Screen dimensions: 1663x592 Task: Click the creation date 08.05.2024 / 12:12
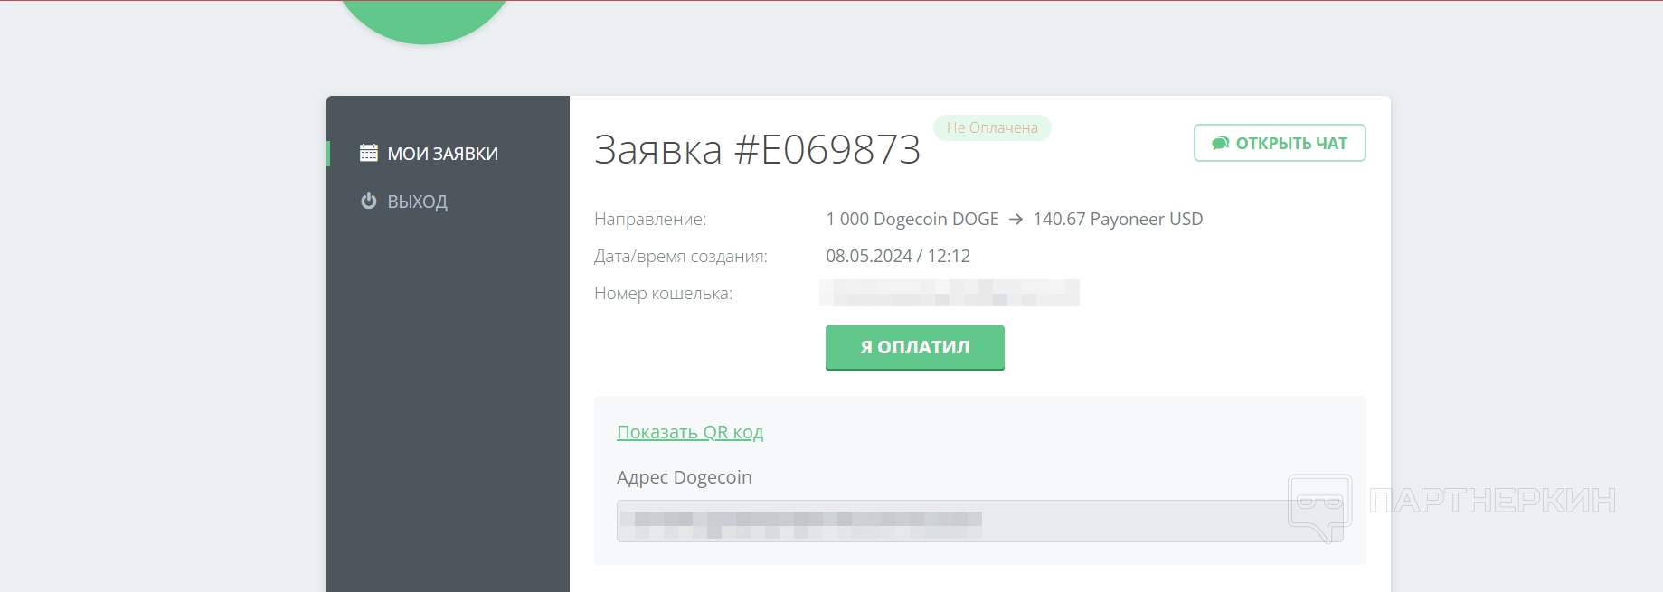[x=898, y=257]
